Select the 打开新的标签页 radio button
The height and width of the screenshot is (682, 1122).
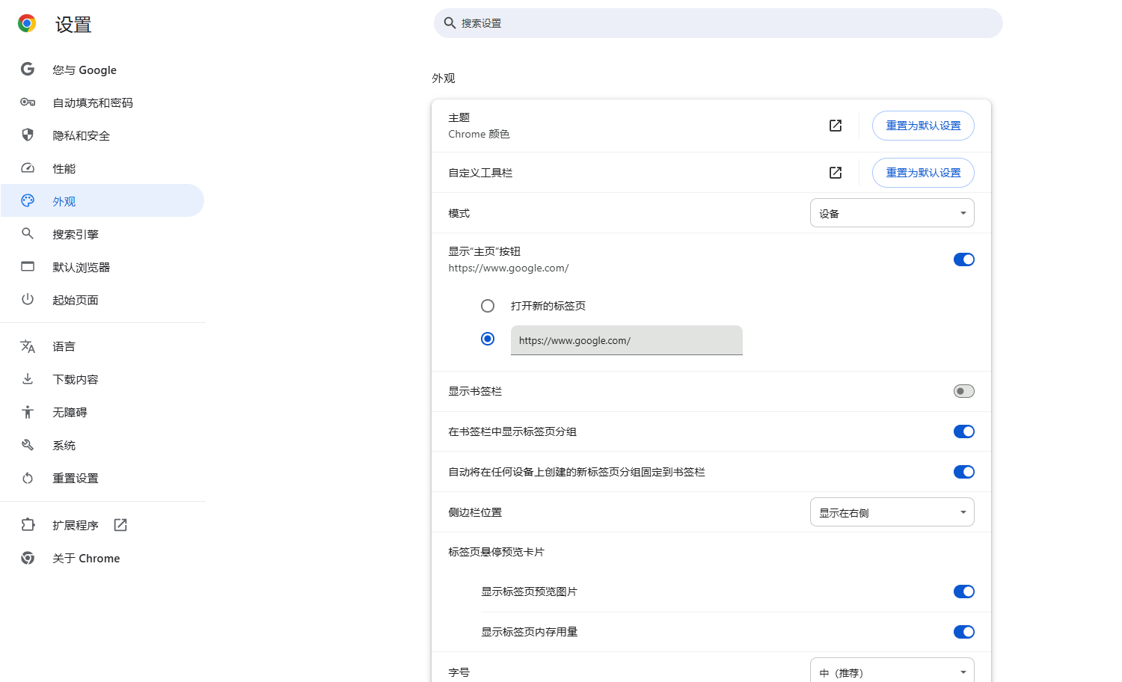488,306
